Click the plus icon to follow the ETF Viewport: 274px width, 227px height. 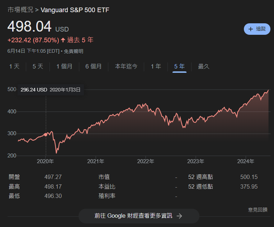[251, 29]
